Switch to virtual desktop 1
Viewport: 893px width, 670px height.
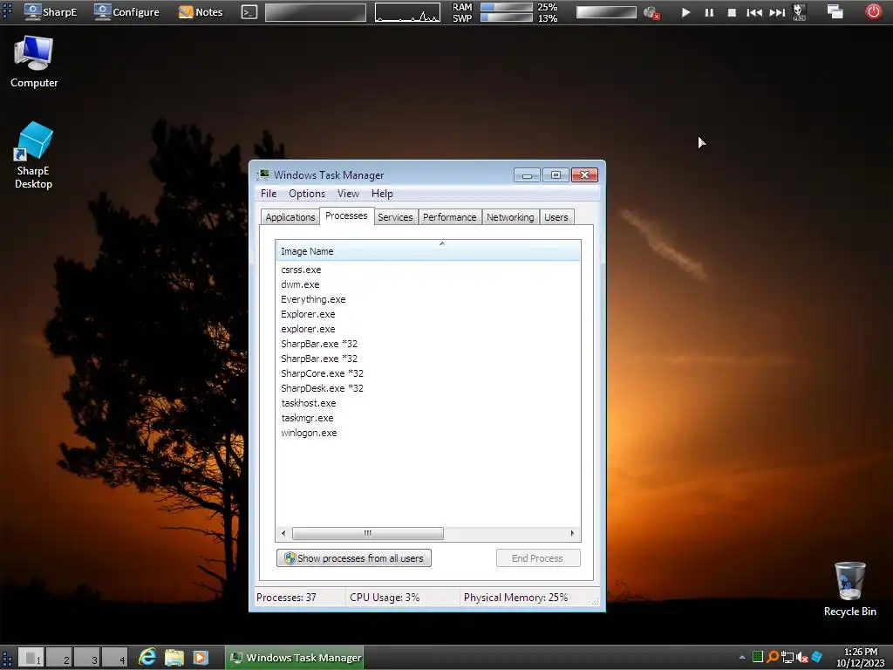[31, 658]
